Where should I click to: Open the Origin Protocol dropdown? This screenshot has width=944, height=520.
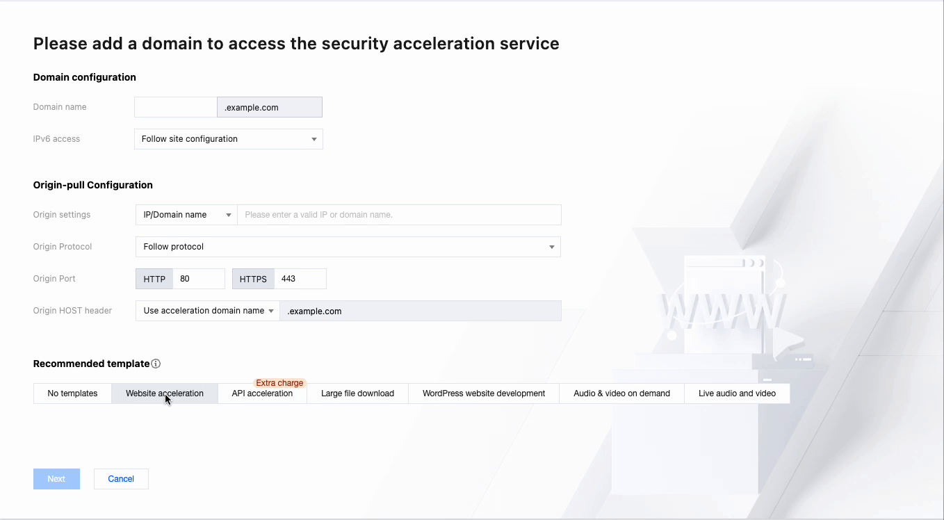tap(348, 247)
